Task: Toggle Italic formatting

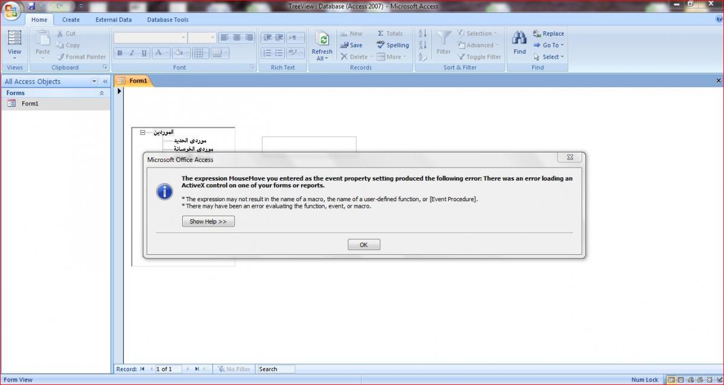Action: [132, 53]
